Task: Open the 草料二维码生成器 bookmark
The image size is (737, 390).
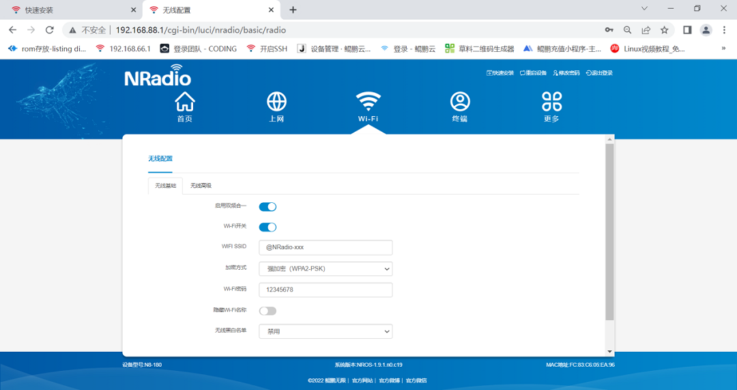Action: point(480,48)
